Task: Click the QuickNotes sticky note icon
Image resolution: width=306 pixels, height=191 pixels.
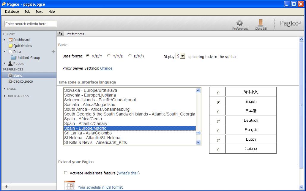Action: pos(10,46)
